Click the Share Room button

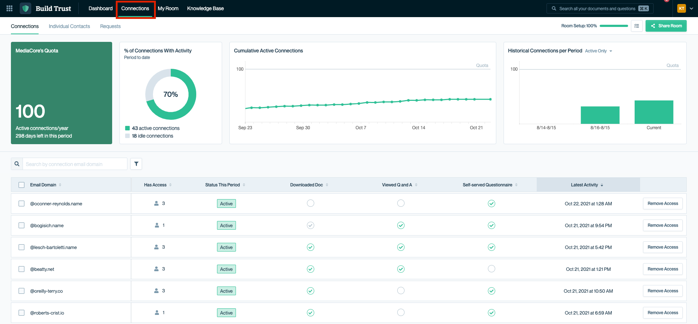click(x=666, y=26)
